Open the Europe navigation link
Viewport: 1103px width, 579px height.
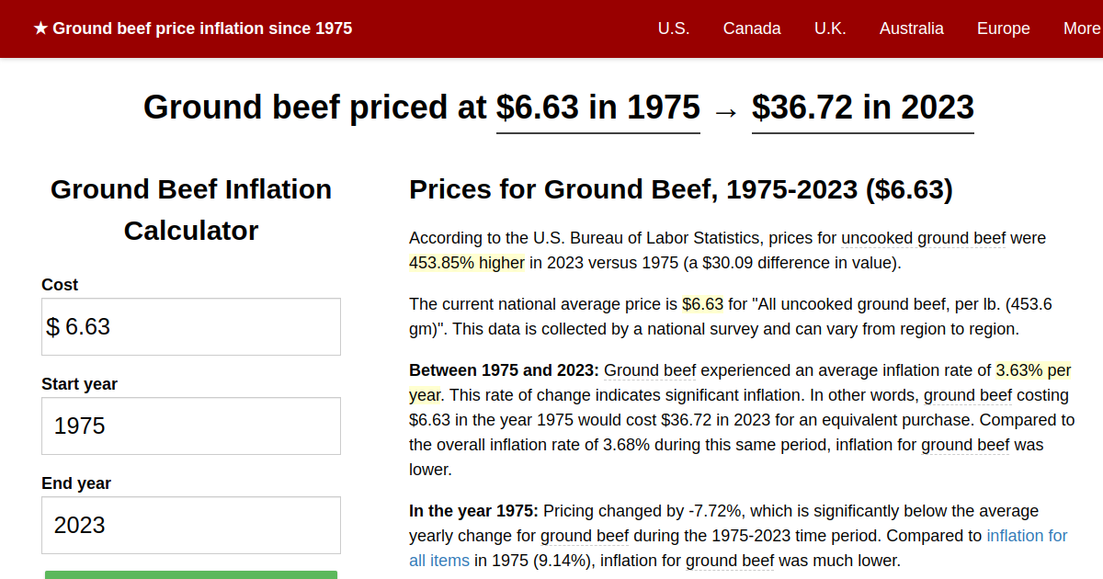[x=1003, y=28]
